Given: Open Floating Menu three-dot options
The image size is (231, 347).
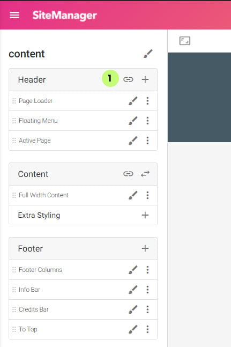Looking at the screenshot, I should pyautogui.click(x=147, y=121).
